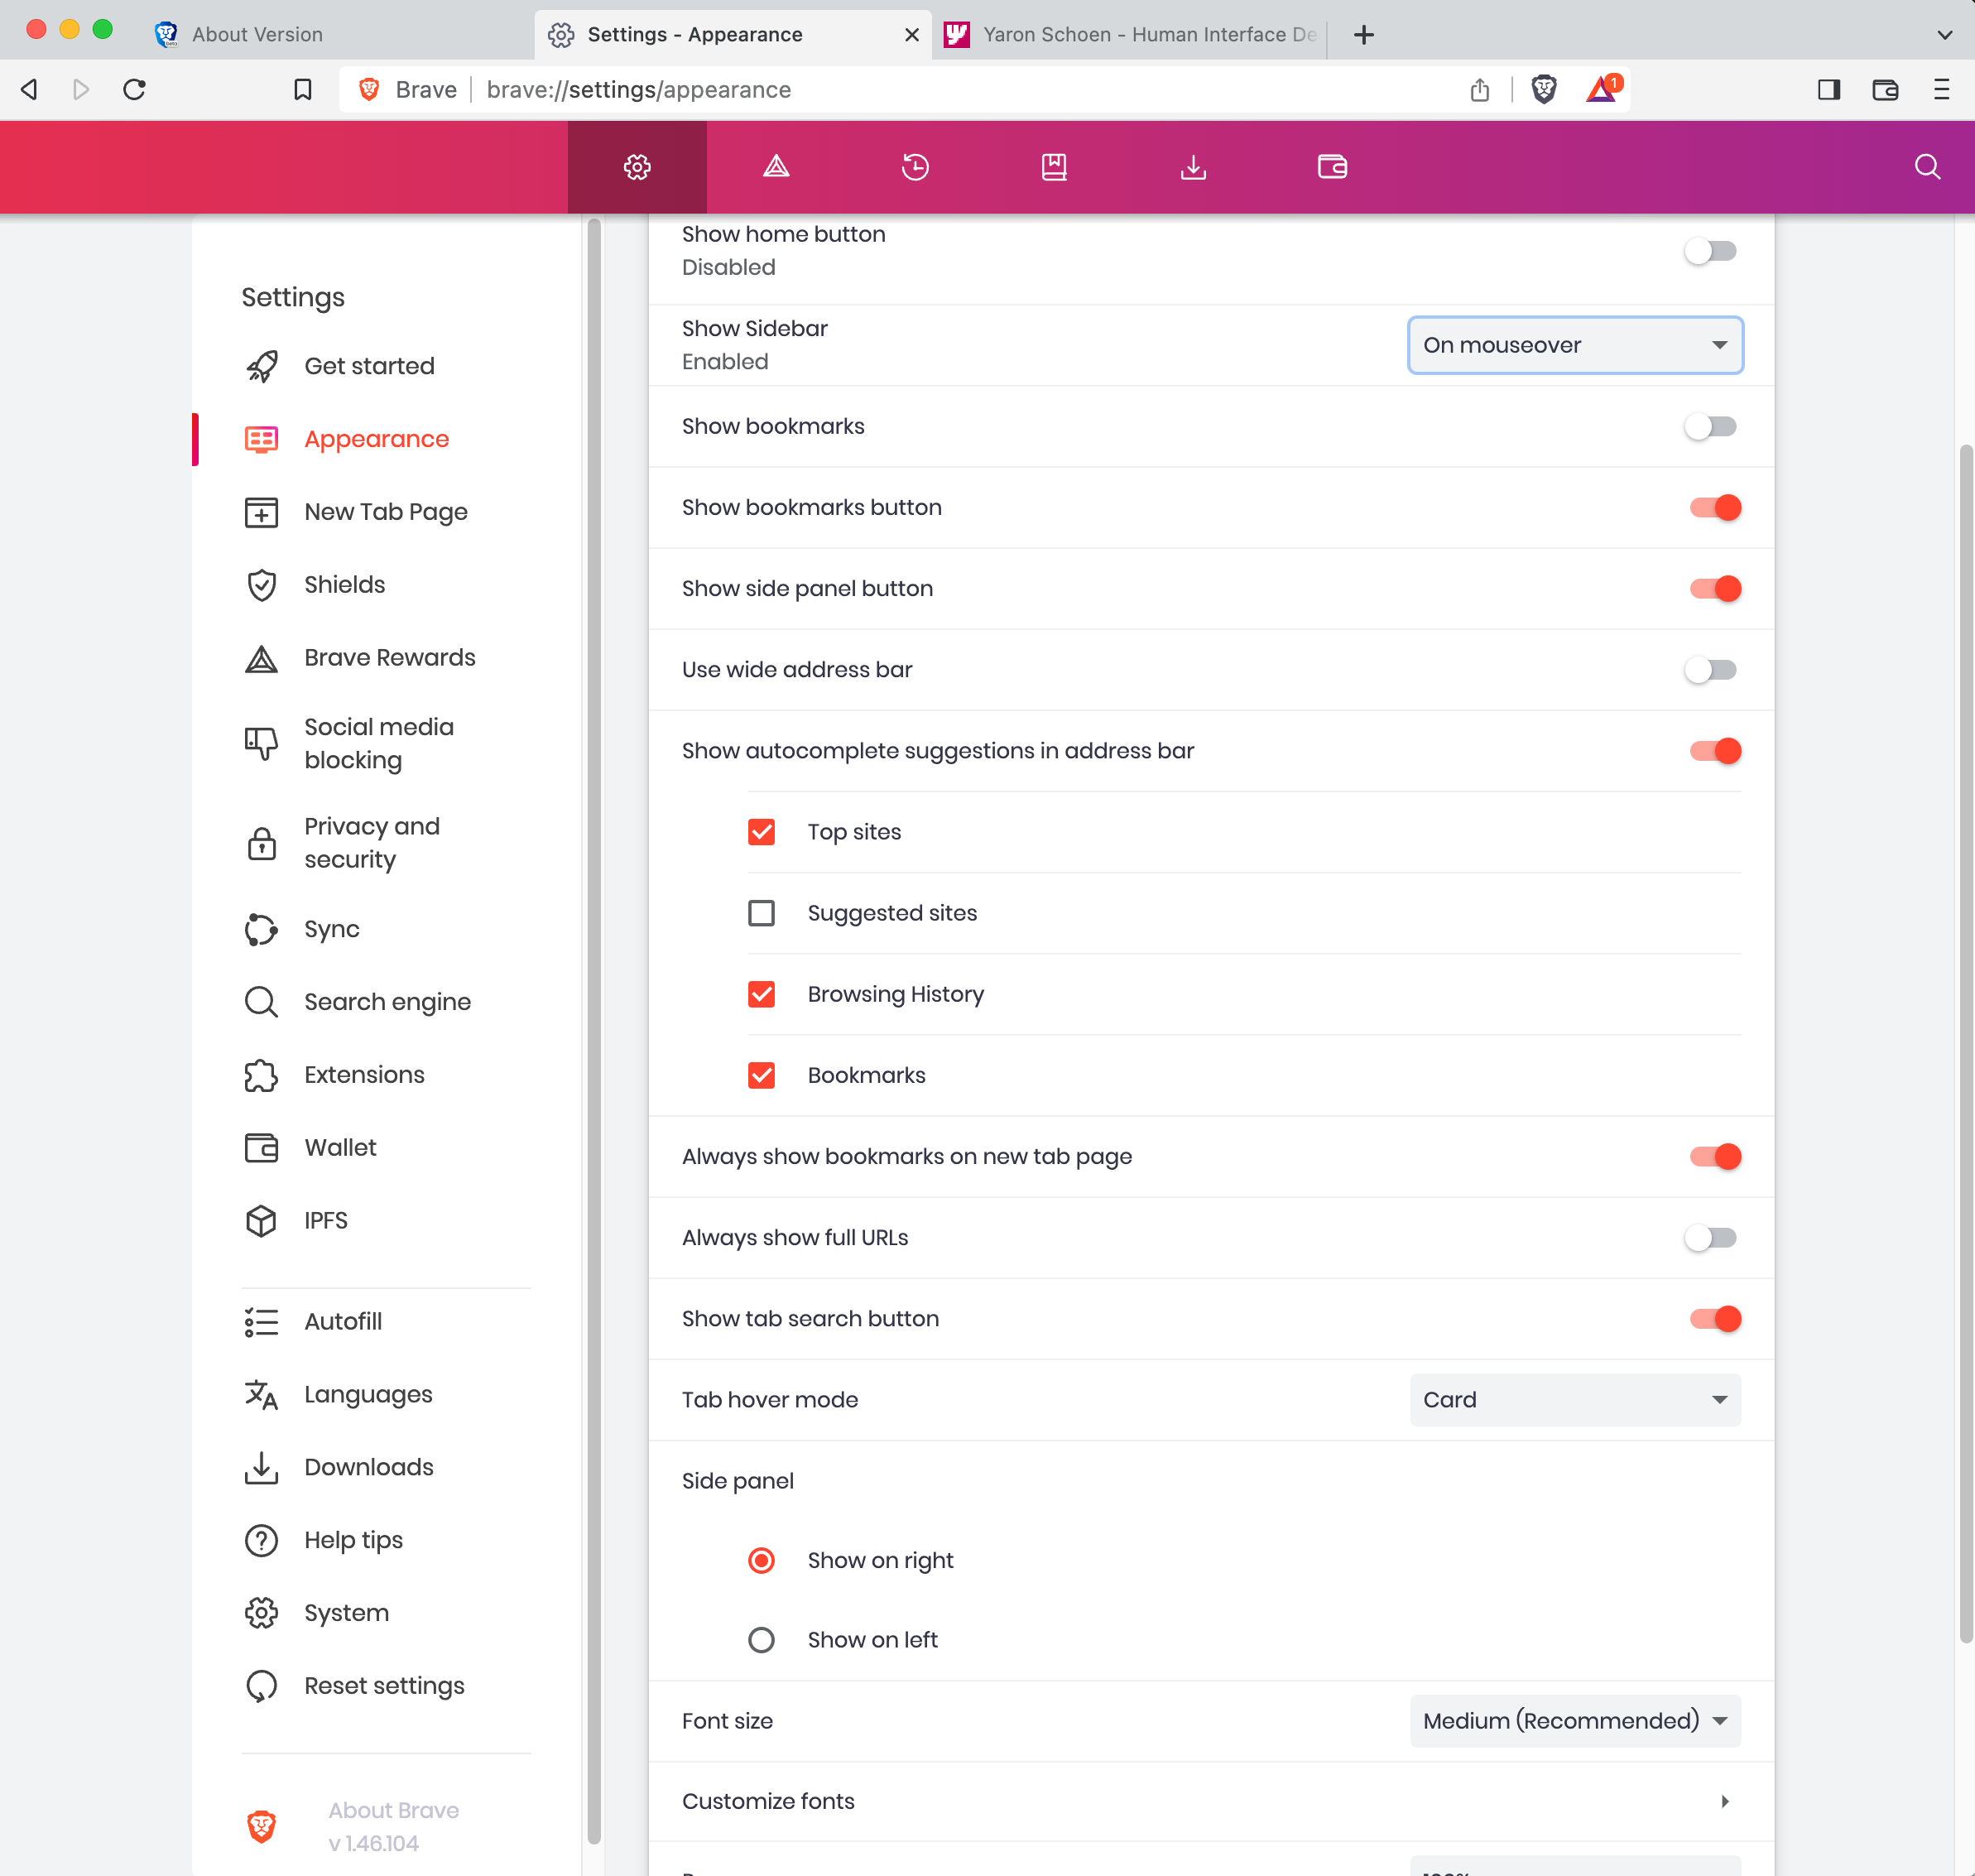Select Show on left for side panel
Screen dimensions: 1975x1876
coord(761,1639)
